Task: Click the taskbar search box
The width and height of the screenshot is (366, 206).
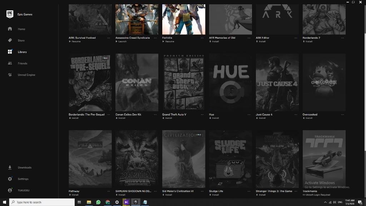Action: (42, 202)
